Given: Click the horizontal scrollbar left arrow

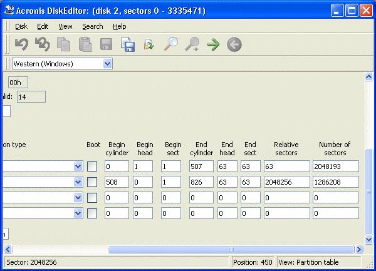Looking at the screenshot, I should [x=8, y=250].
